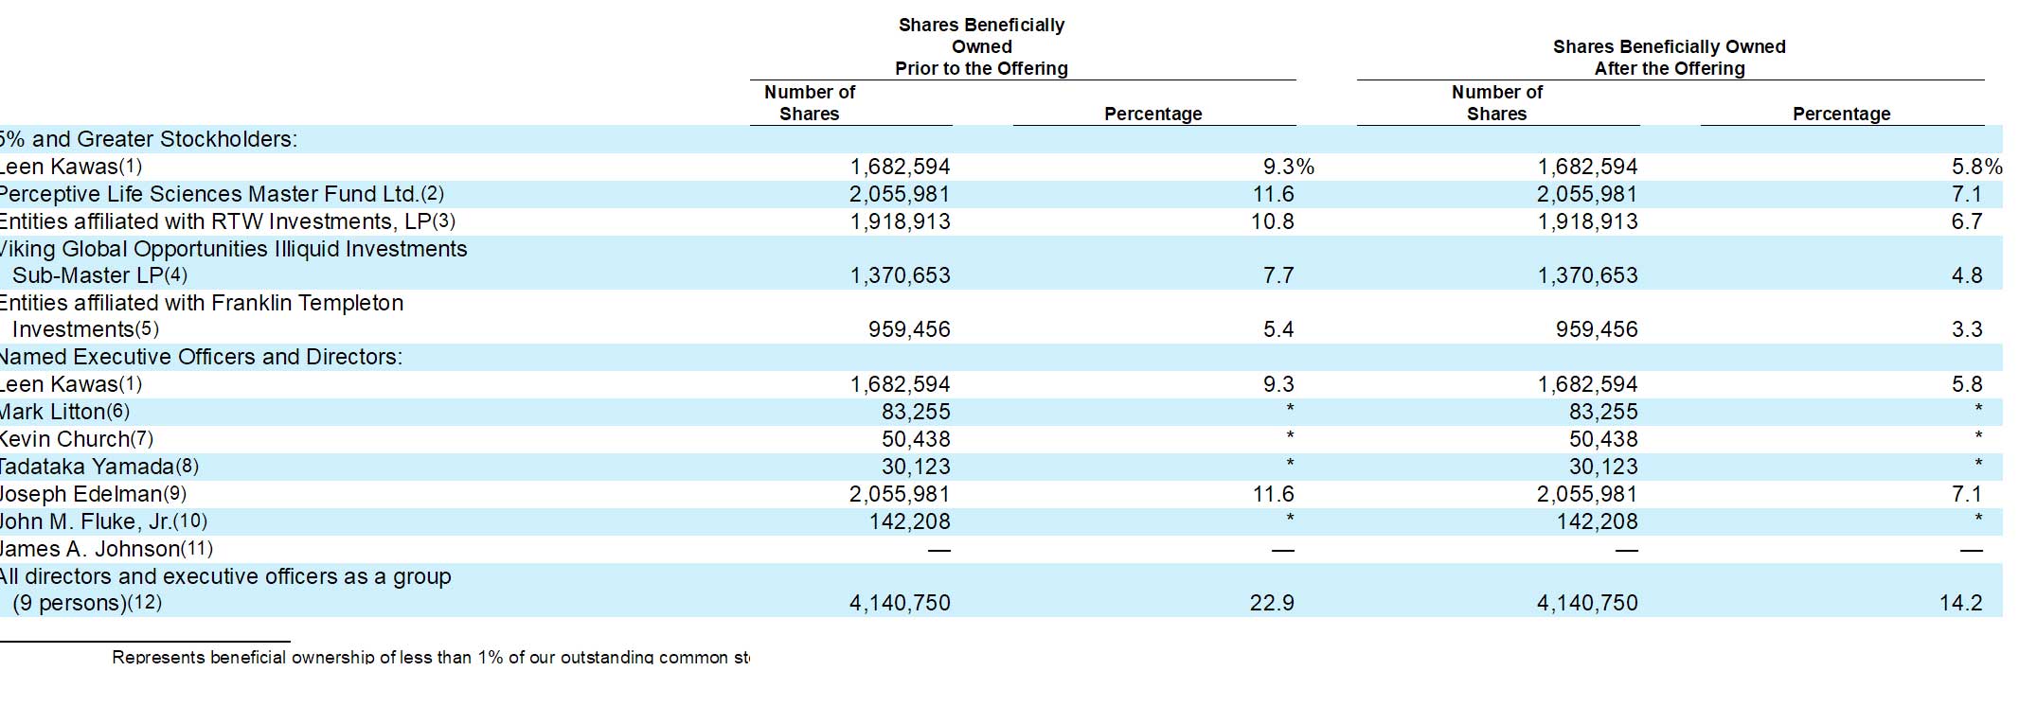Click the group's after-offering share count 4,140,750
This screenshot has width=2019, height=724.
[1587, 603]
